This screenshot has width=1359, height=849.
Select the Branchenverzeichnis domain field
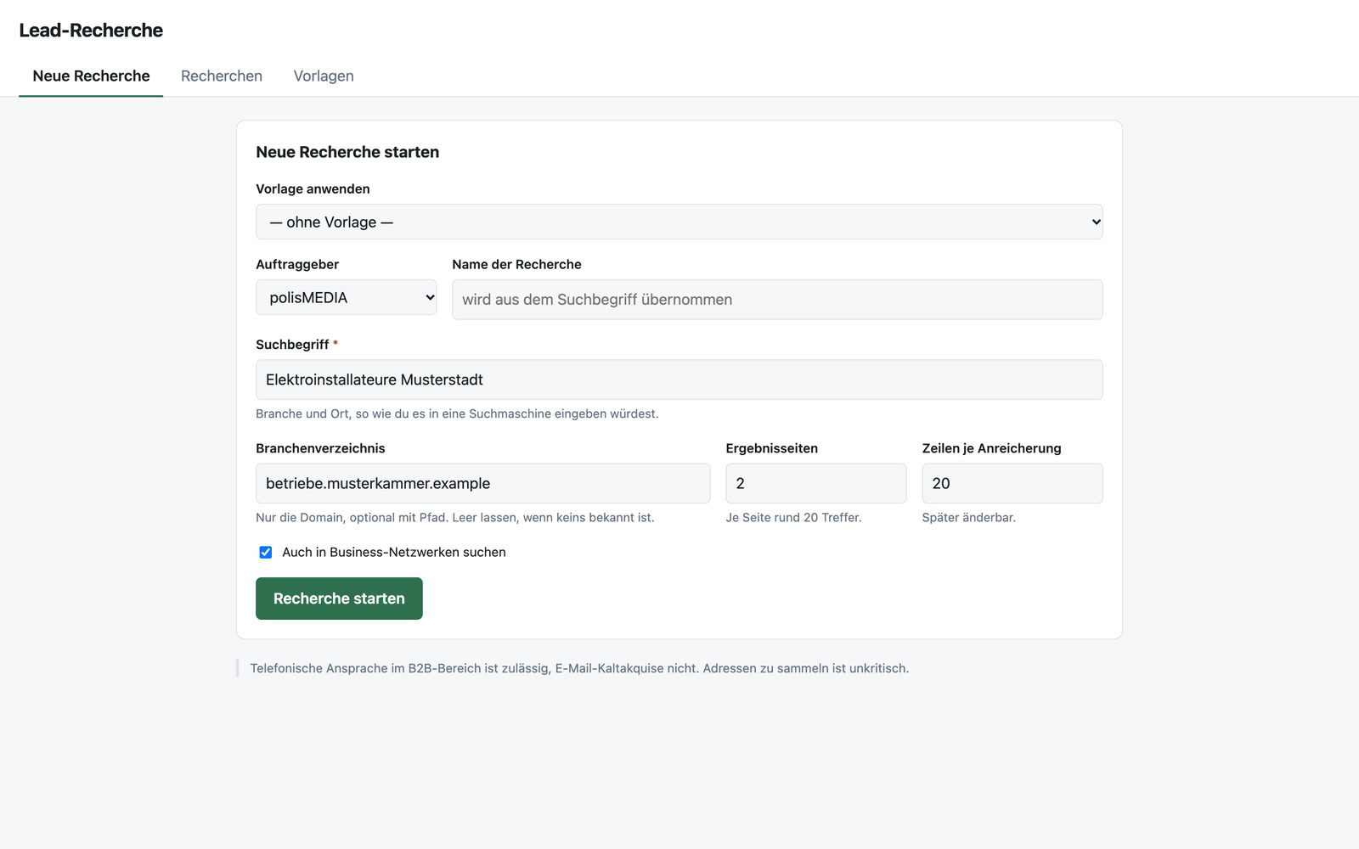(x=482, y=483)
